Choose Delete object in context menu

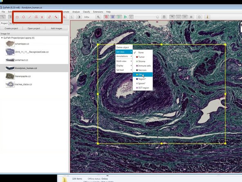(x=124, y=48)
